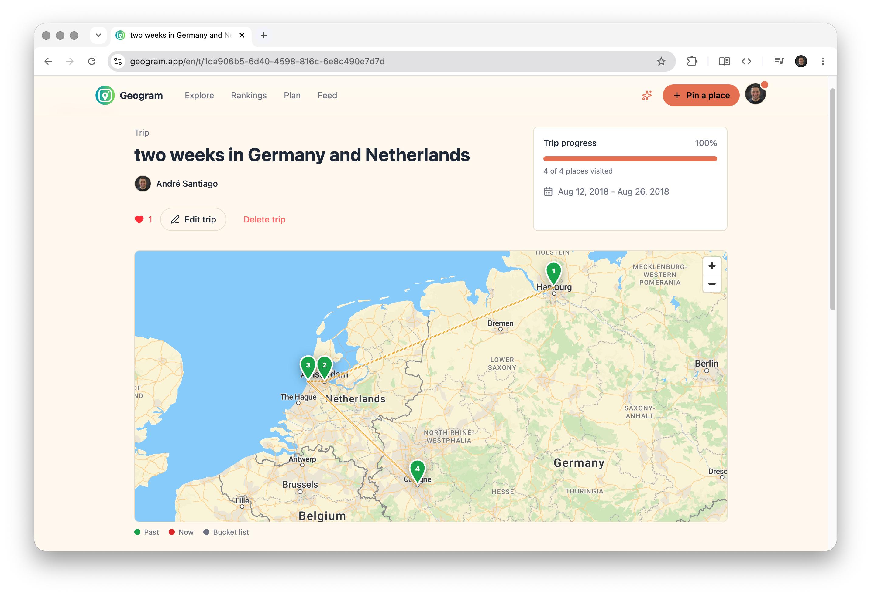Expand the tab search dropdown

(x=98, y=35)
